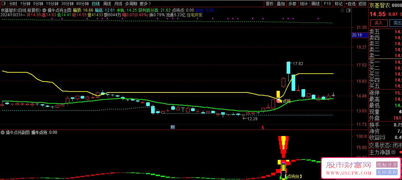Click the 换手 turnover row
This screenshot has height=180, width=402.
click(386, 125)
